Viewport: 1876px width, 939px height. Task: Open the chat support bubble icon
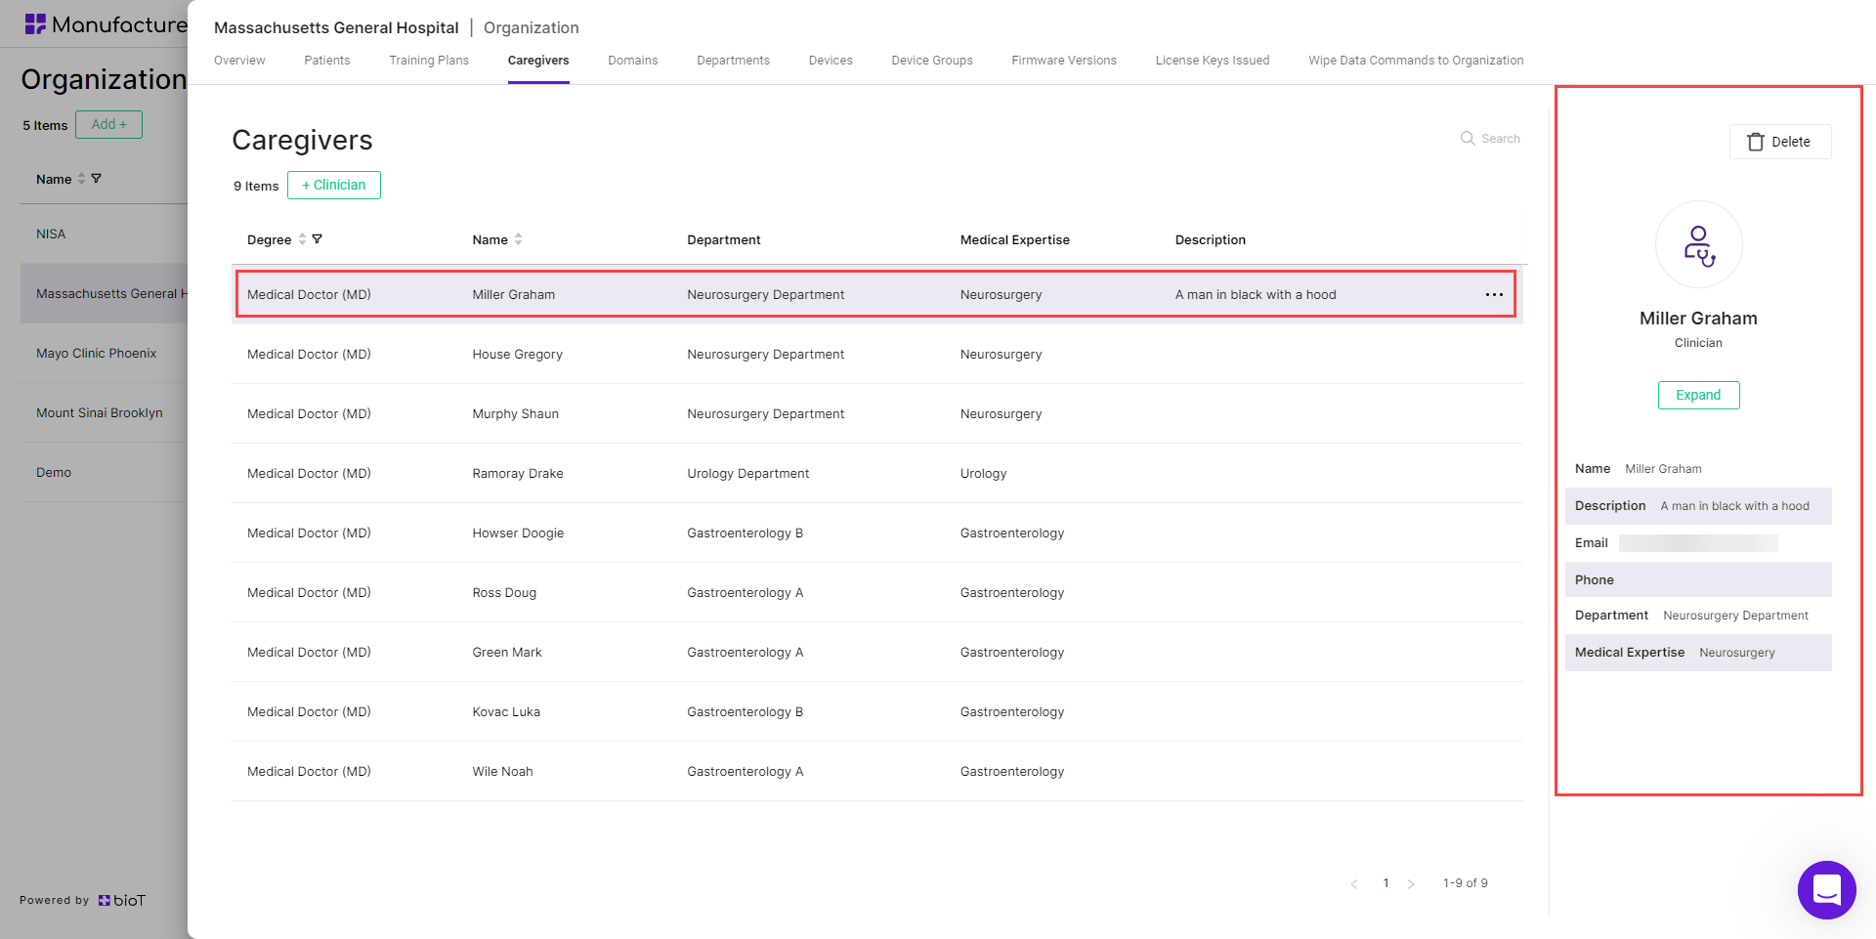1826,889
